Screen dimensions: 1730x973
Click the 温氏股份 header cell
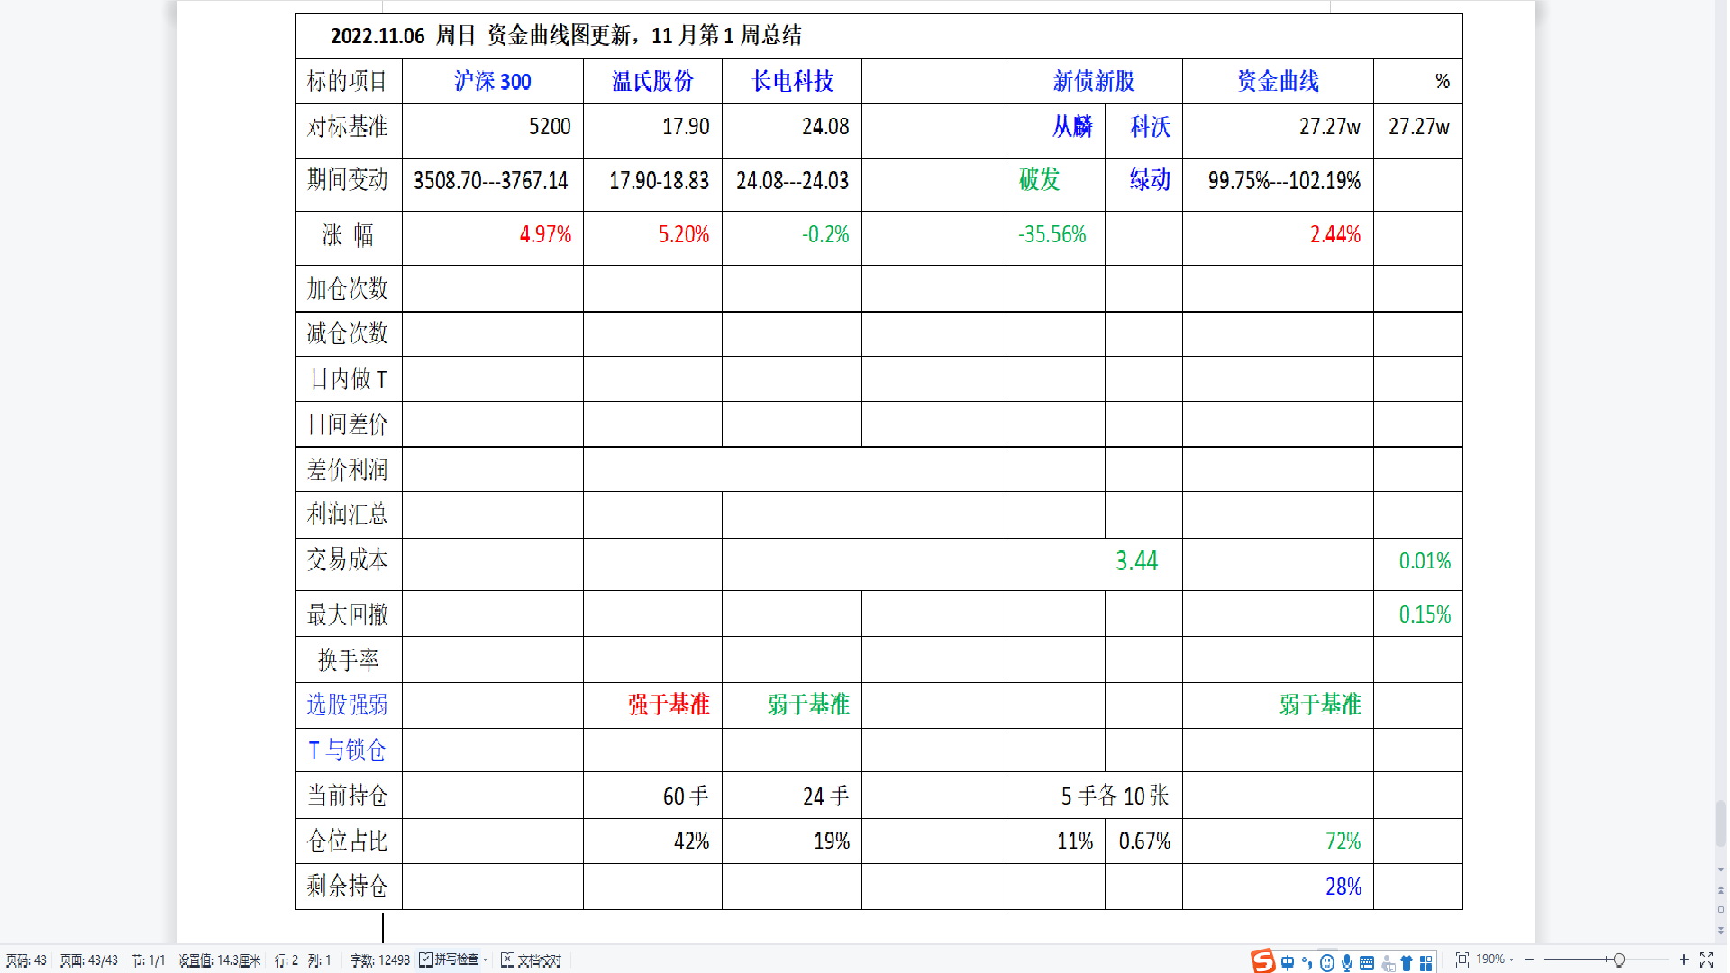[x=652, y=81]
